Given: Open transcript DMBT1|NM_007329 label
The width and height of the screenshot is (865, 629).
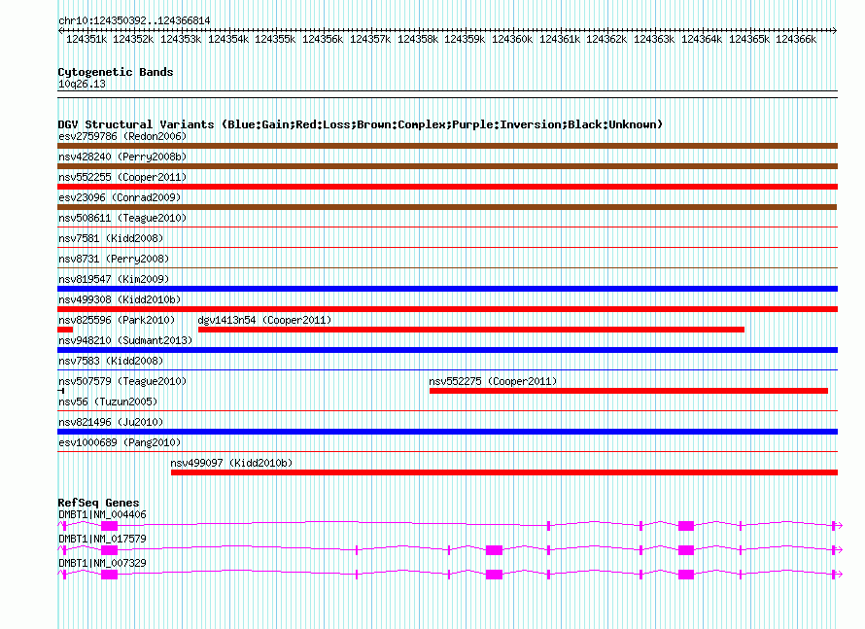Looking at the screenshot, I should pos(102,563).
